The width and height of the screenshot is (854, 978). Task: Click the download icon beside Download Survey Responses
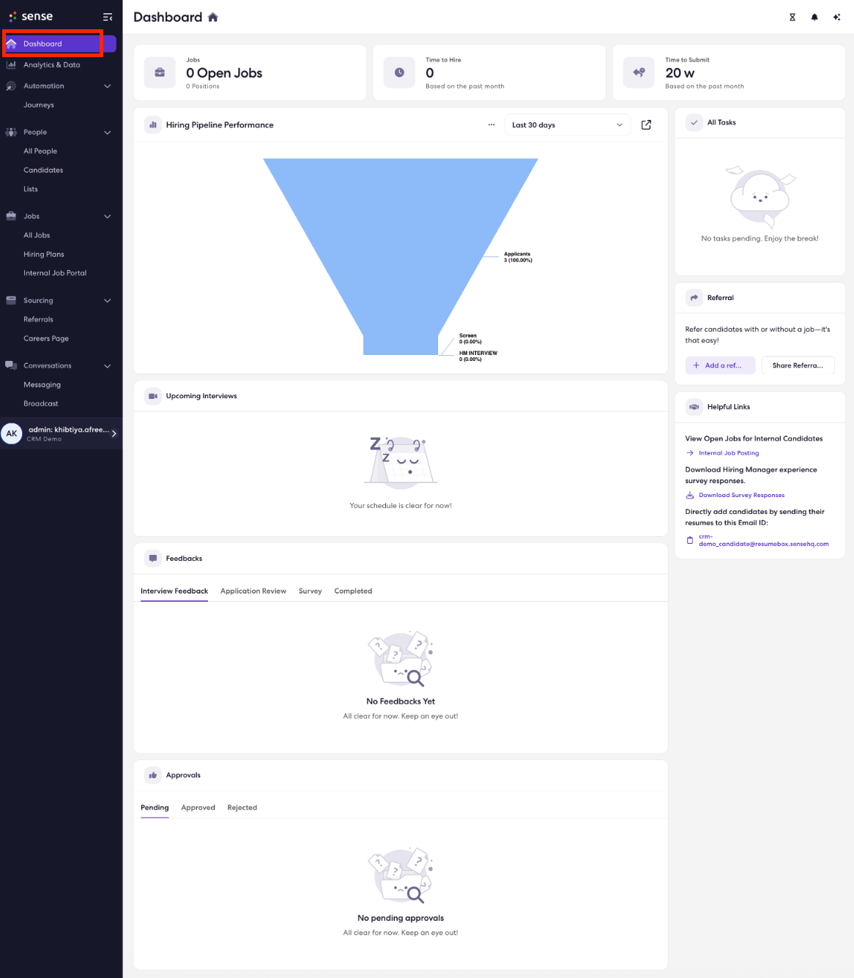tap(689, 495)
